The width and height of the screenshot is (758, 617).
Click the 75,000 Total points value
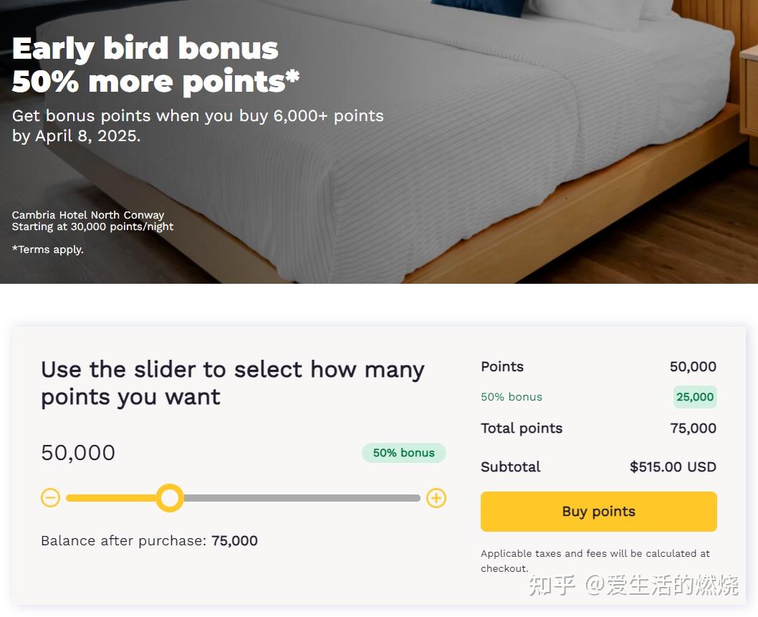(x=693, y=429)
